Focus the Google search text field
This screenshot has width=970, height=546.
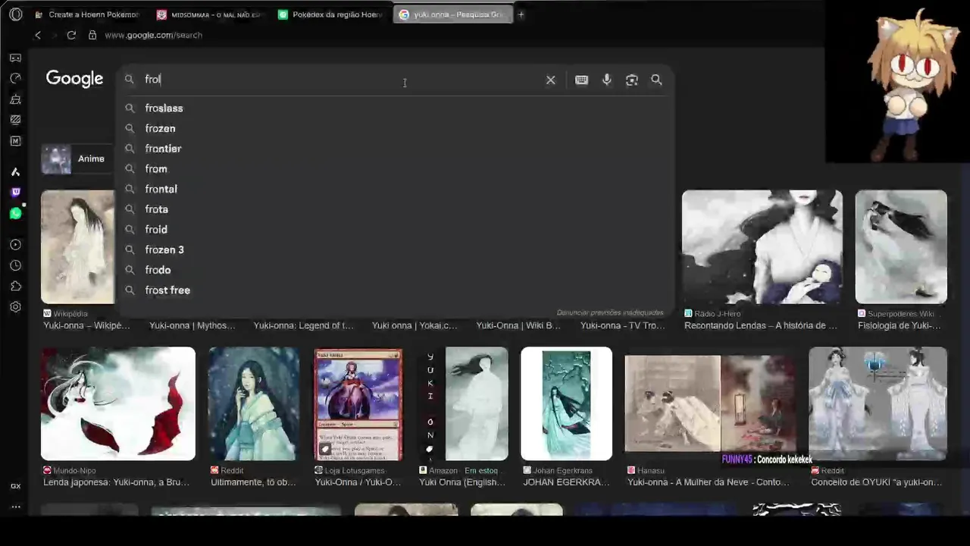tap(341, 80)
